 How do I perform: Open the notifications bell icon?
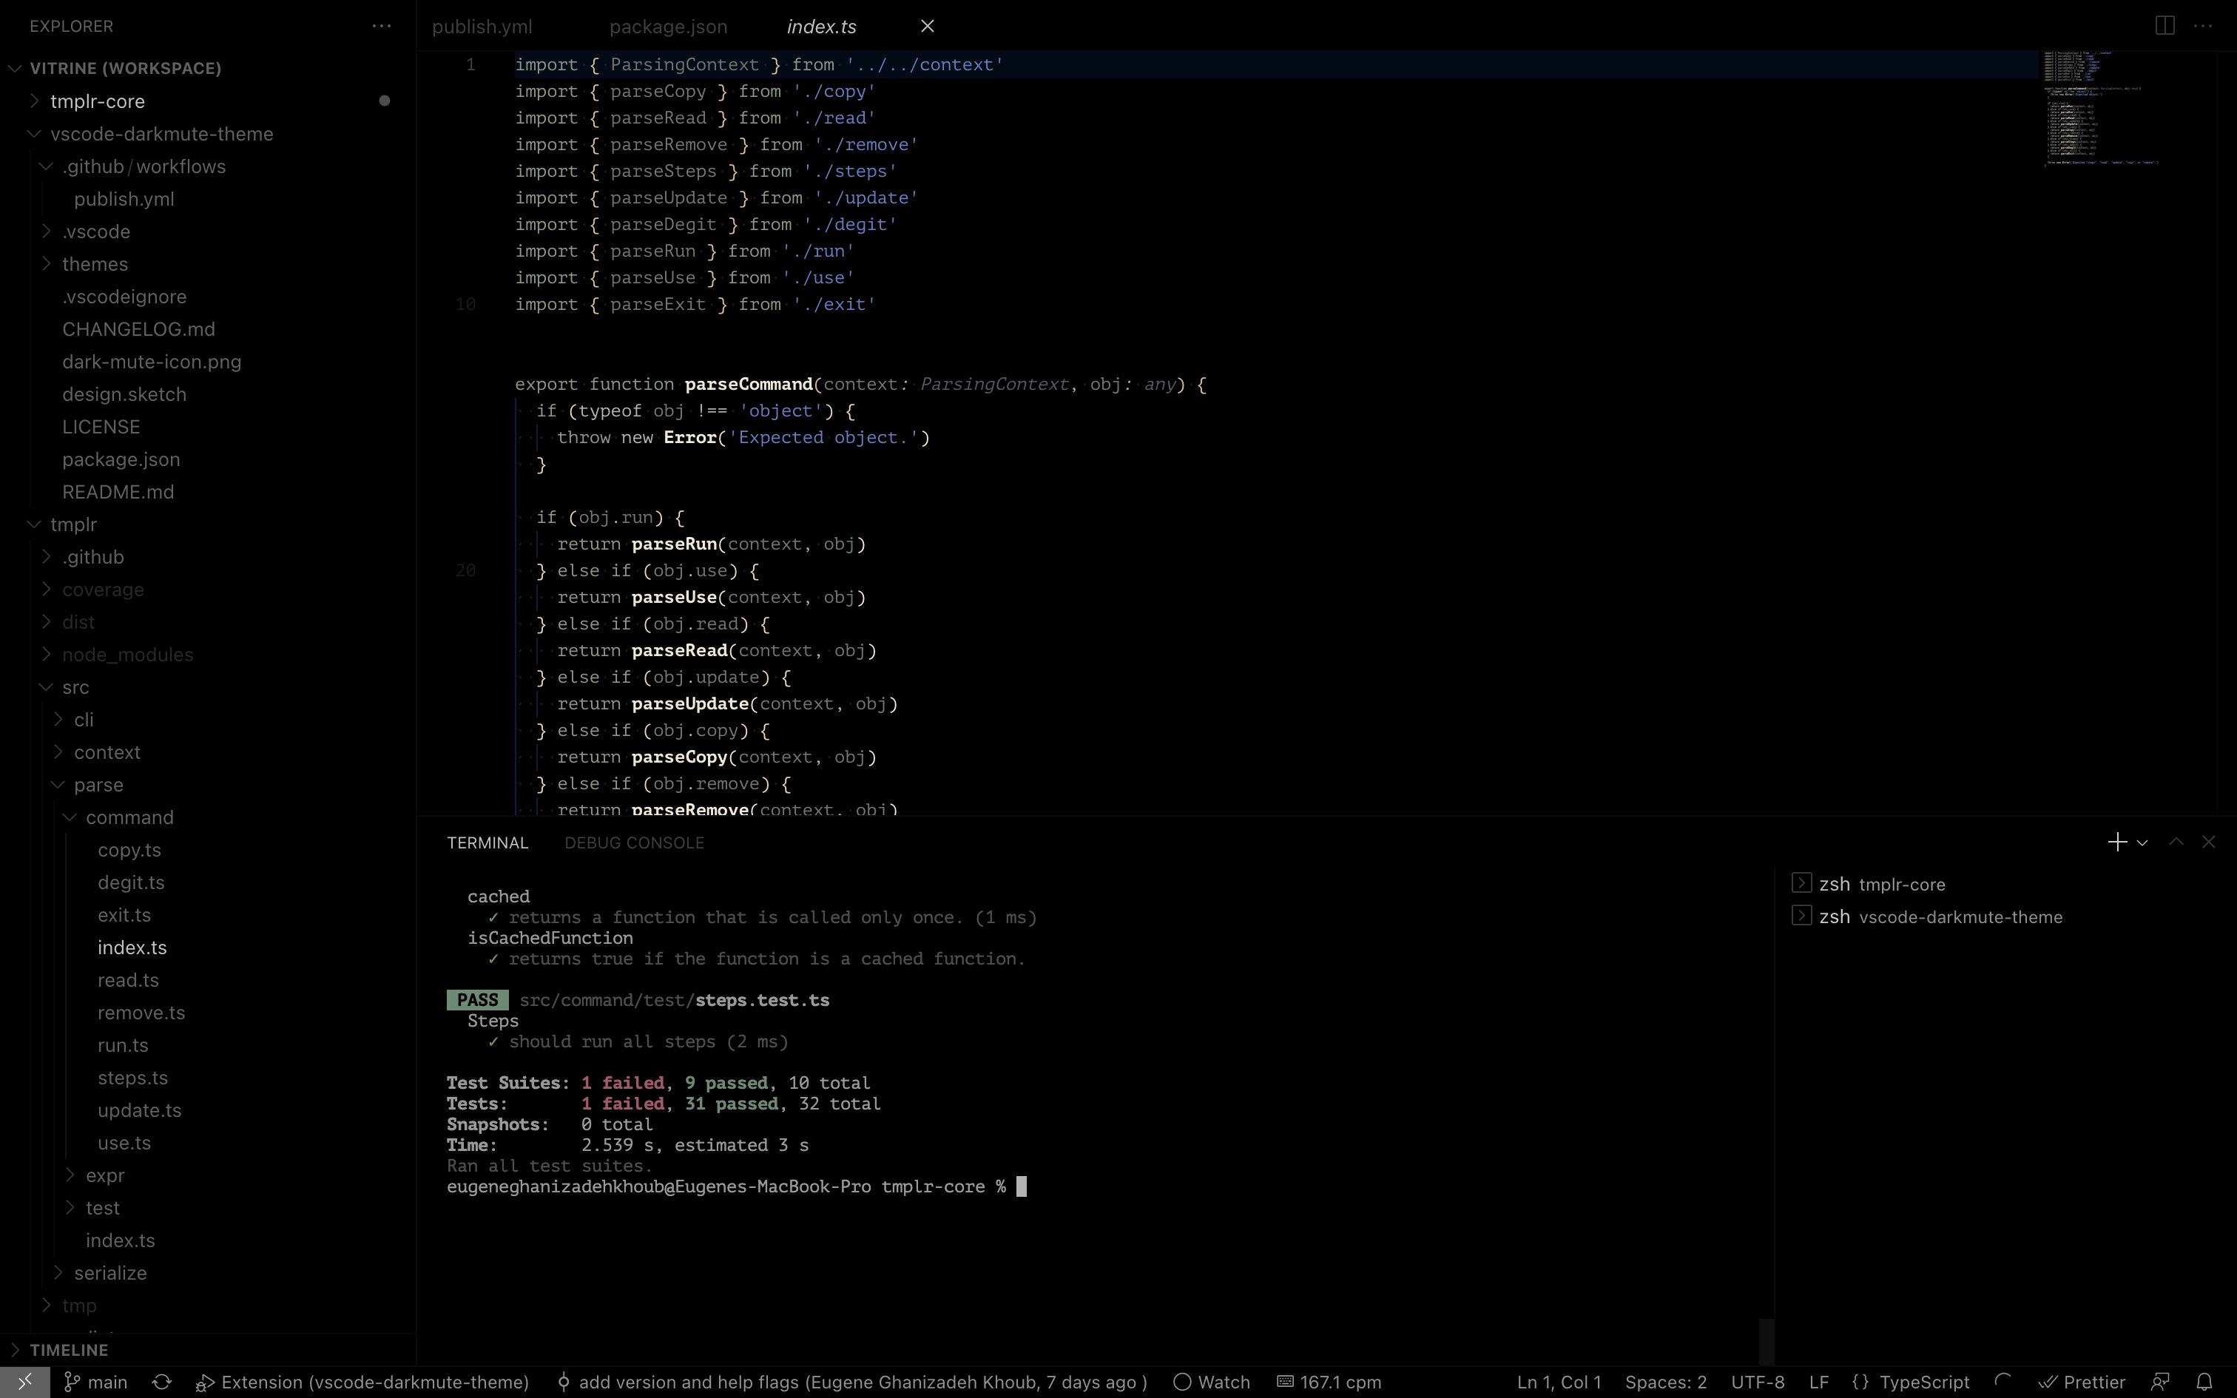click(x=2204, y=1382)
